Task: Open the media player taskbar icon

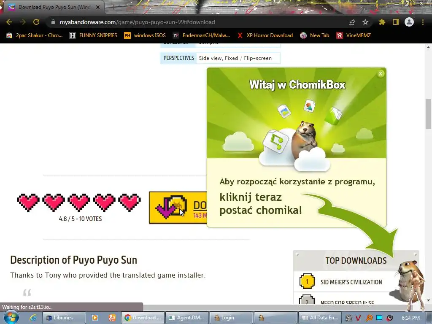Action: [x=95, y=318]
